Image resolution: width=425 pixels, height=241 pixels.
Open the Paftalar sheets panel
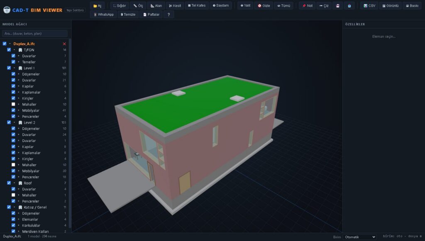pyautogui.click(x=151, y=15)
